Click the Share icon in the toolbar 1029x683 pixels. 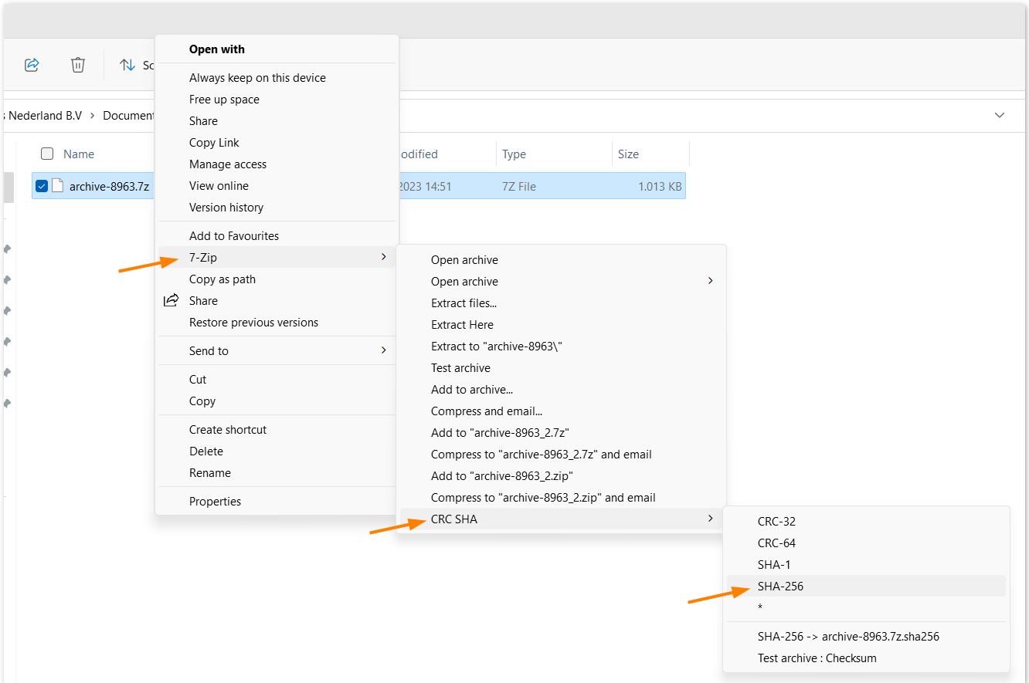[32, 65]
